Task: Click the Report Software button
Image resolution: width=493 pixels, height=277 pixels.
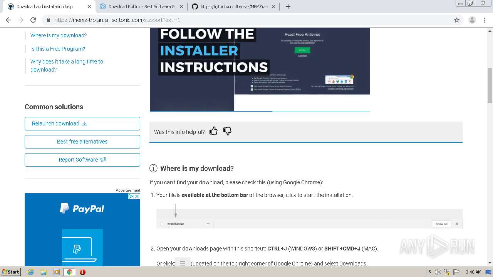Action: coord(82,160)
